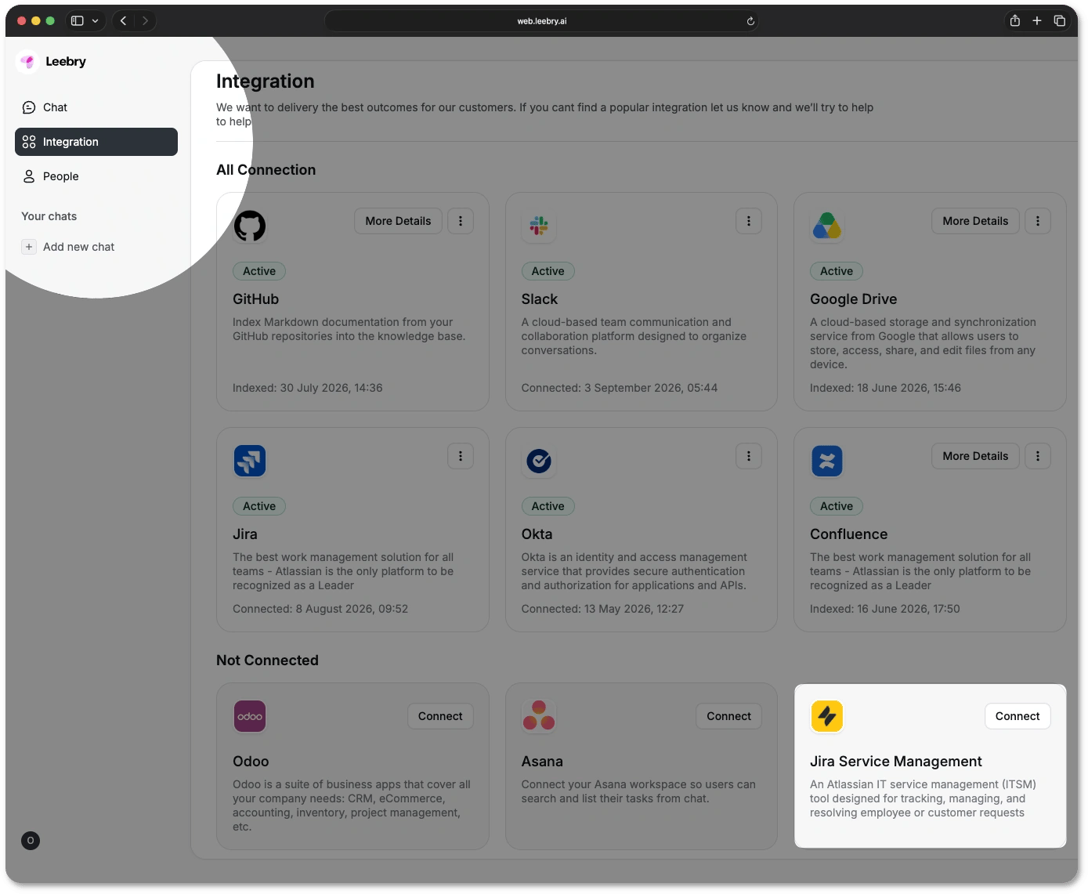The height and width of the screenshot is (894, 1088).
Task: Click the browser Share icon
Action: (x=1015, y=21)
